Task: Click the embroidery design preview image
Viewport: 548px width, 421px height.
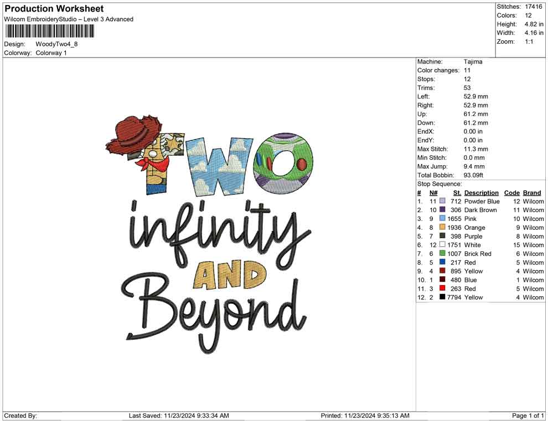Action: 209,234
